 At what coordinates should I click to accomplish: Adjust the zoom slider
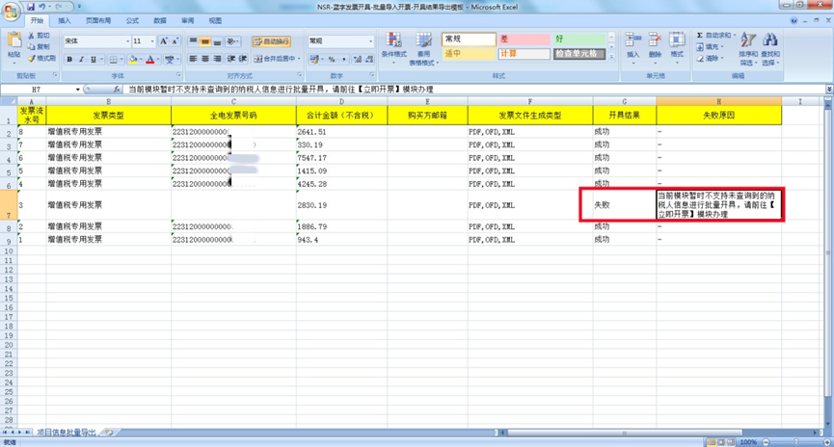(x=796, y=442)
